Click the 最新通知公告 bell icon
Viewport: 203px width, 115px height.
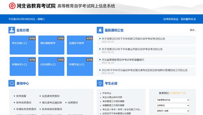click(x=100, y=30)
